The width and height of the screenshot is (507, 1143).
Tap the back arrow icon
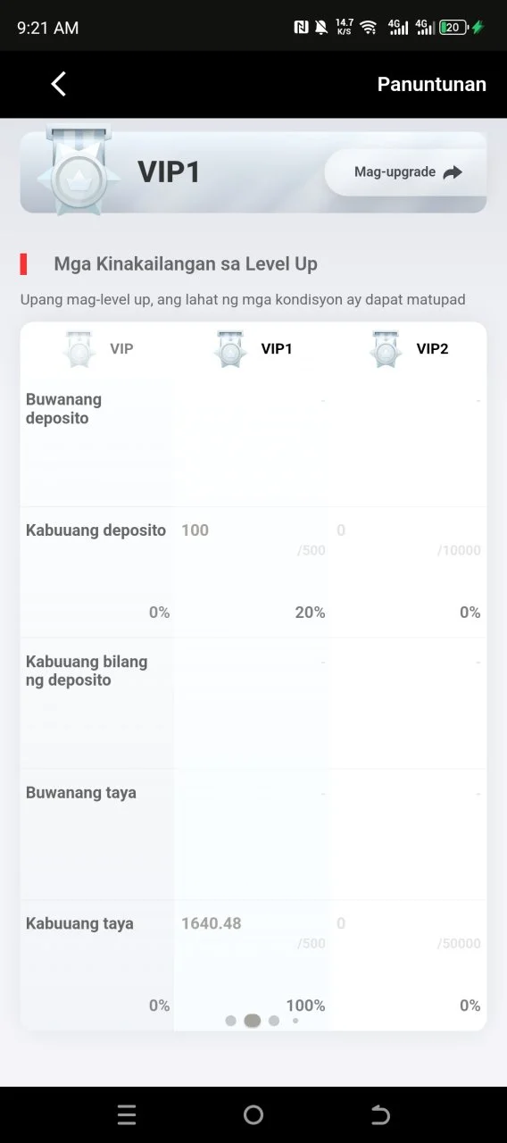tap(59, 84)
